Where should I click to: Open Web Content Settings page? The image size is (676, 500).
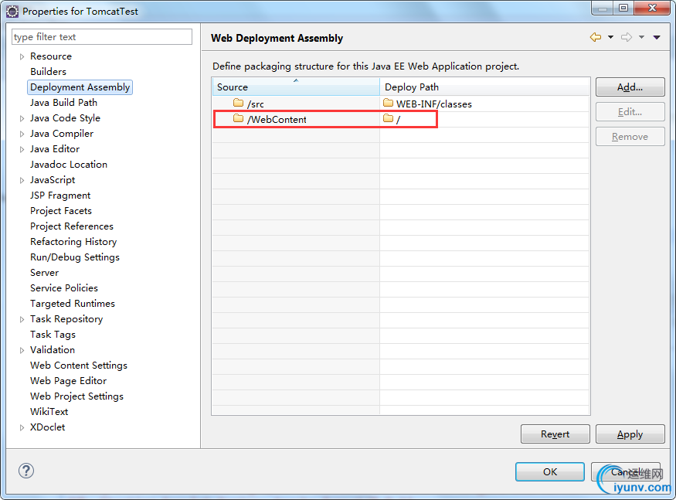pos(79,366)
